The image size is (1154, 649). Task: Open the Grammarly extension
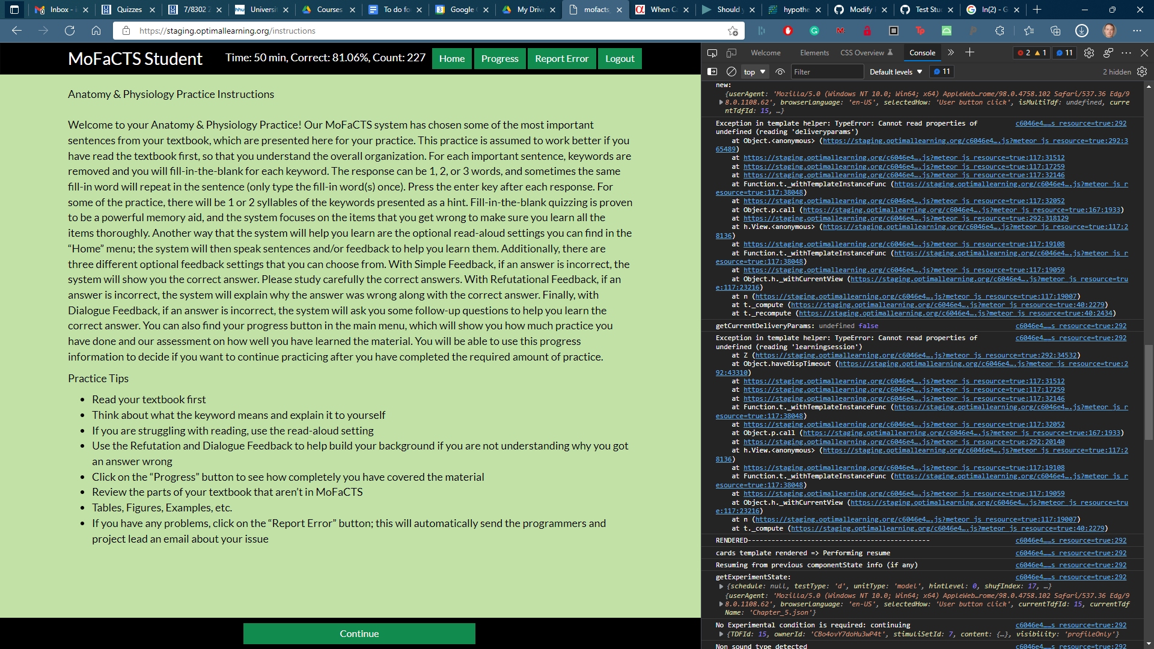(815, 31)
